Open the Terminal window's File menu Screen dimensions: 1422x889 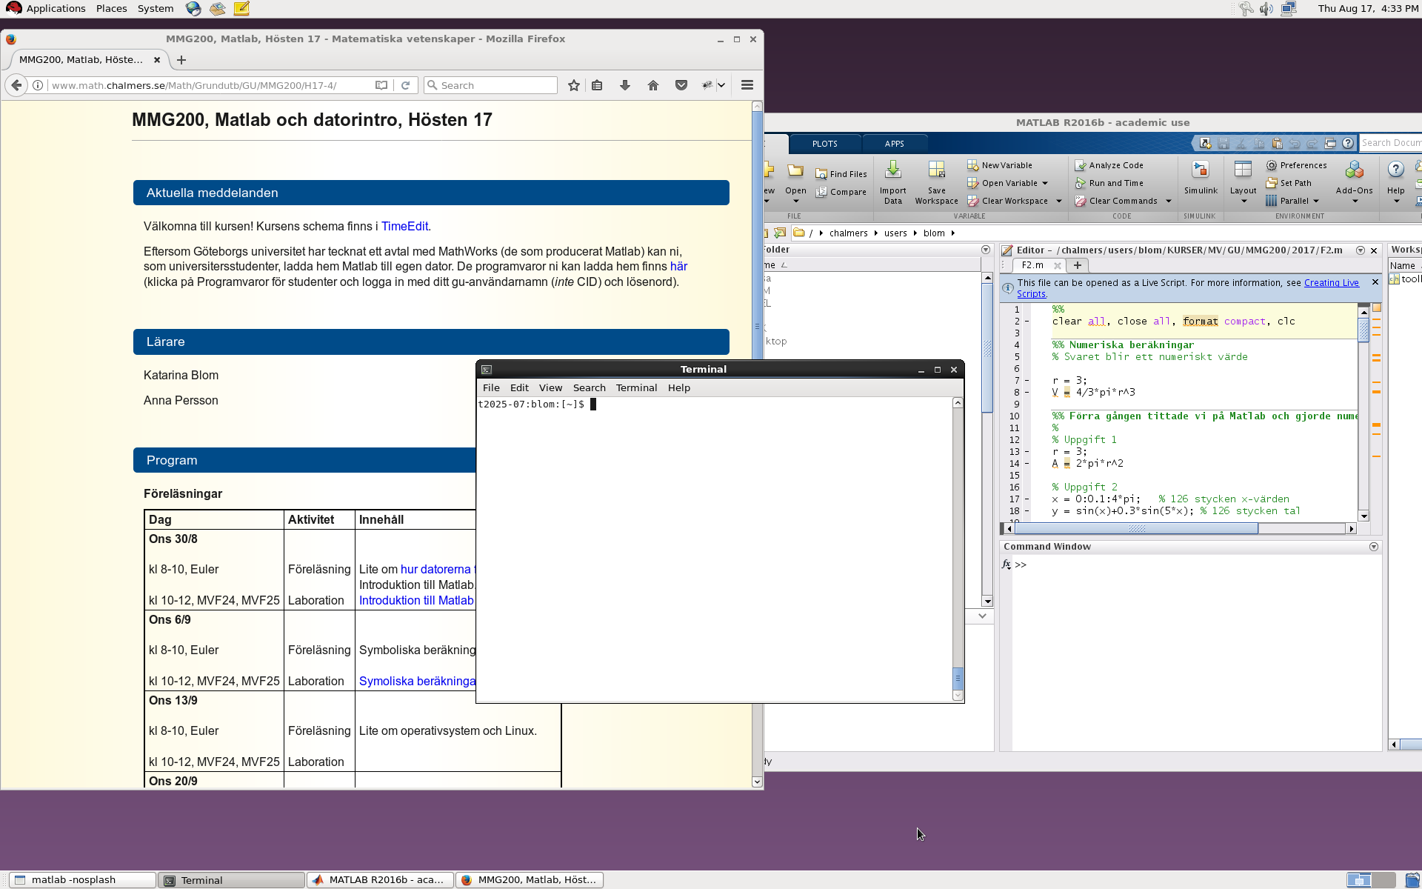[491, 388]
